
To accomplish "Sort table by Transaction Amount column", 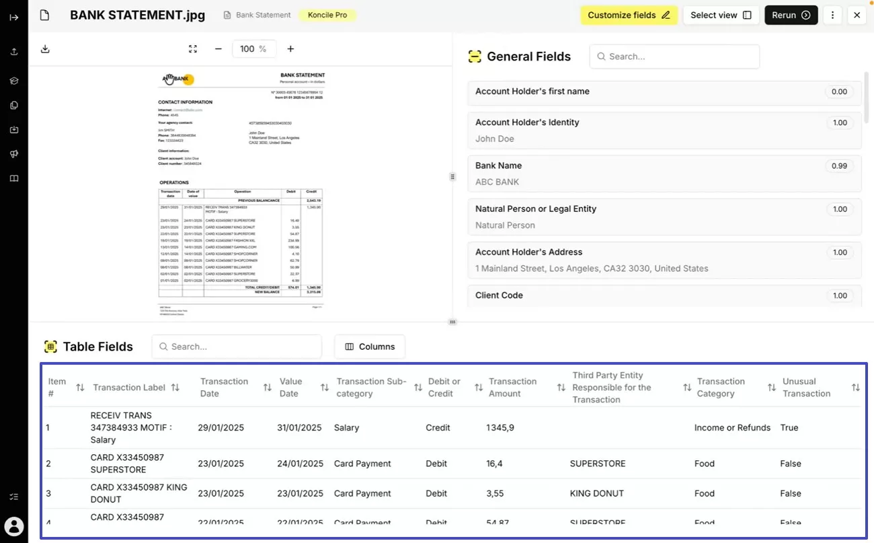I will 561,388.
